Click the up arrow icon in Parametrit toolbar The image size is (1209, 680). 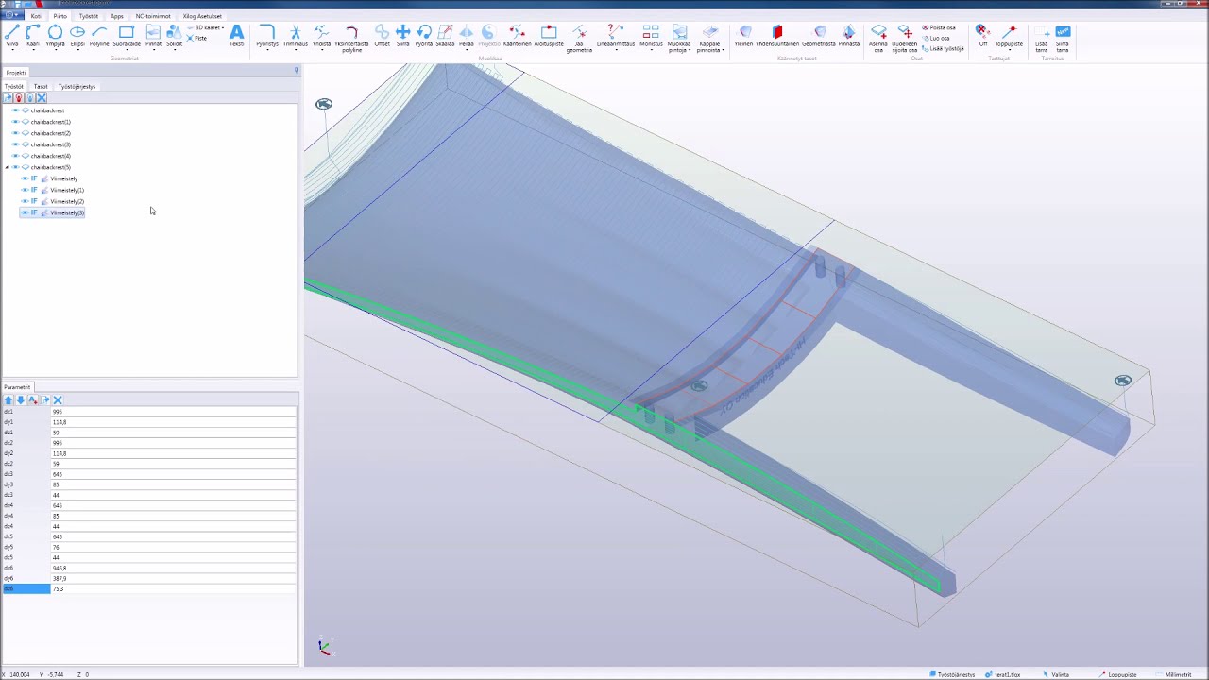[9, 400]
